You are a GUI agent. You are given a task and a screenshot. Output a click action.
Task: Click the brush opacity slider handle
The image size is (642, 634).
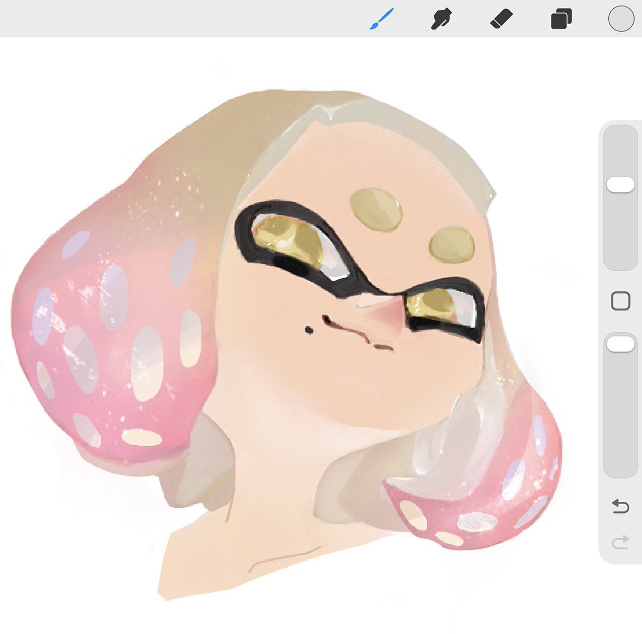pyautogui.click(x=620, y=345)
